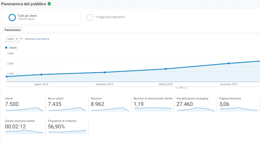Click the settembre 2019 axis label
The height and width of the screenshot is (145, 260).
pos(104,84)
